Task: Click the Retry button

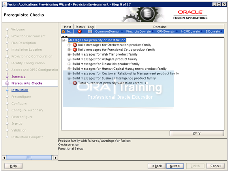Action: [197, 133]
